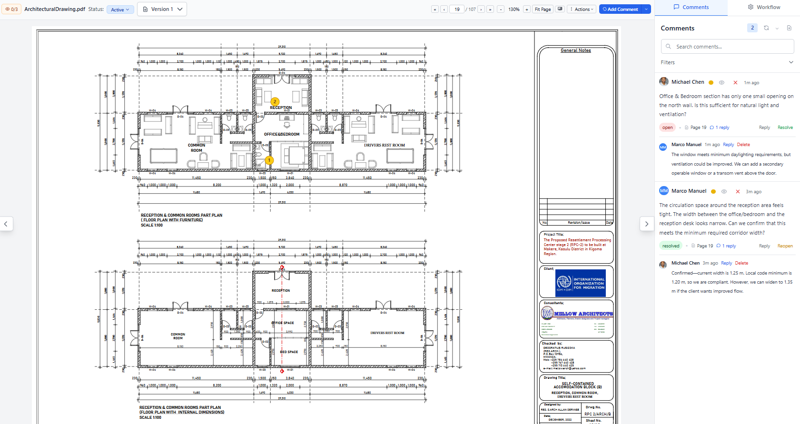Open the Version 1 dropdown
The height and width of the screenshot is (424, 800).
[162, 9]
